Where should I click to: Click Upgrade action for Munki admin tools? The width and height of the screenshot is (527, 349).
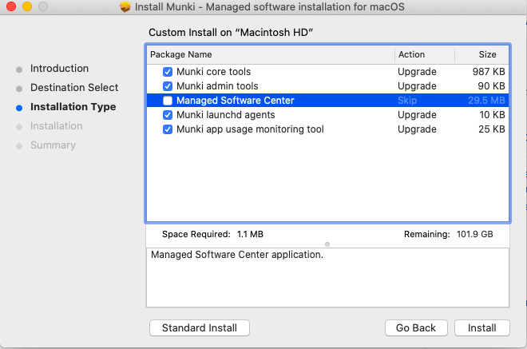click(417, 86)
